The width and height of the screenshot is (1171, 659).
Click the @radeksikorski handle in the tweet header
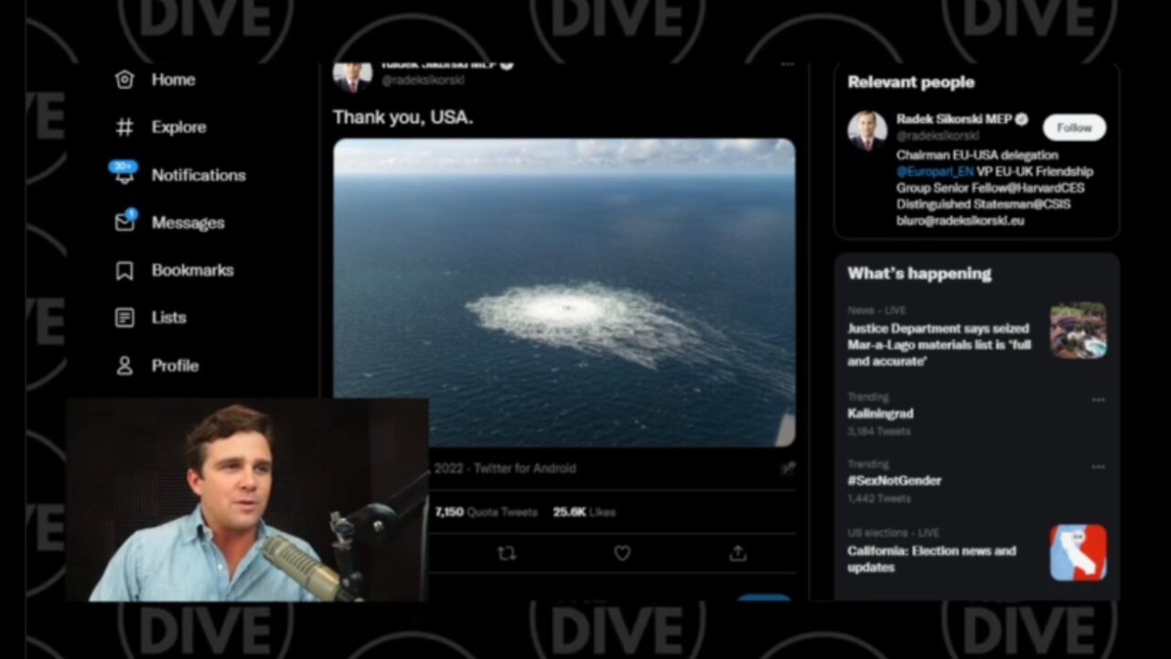click(423, 81)
